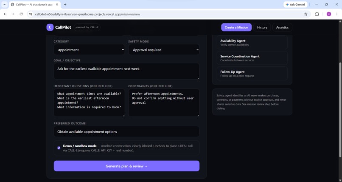This screenshot has height=182, width=342.
Task: Select the Service Coordination Agent card
Action: point(252,58)
